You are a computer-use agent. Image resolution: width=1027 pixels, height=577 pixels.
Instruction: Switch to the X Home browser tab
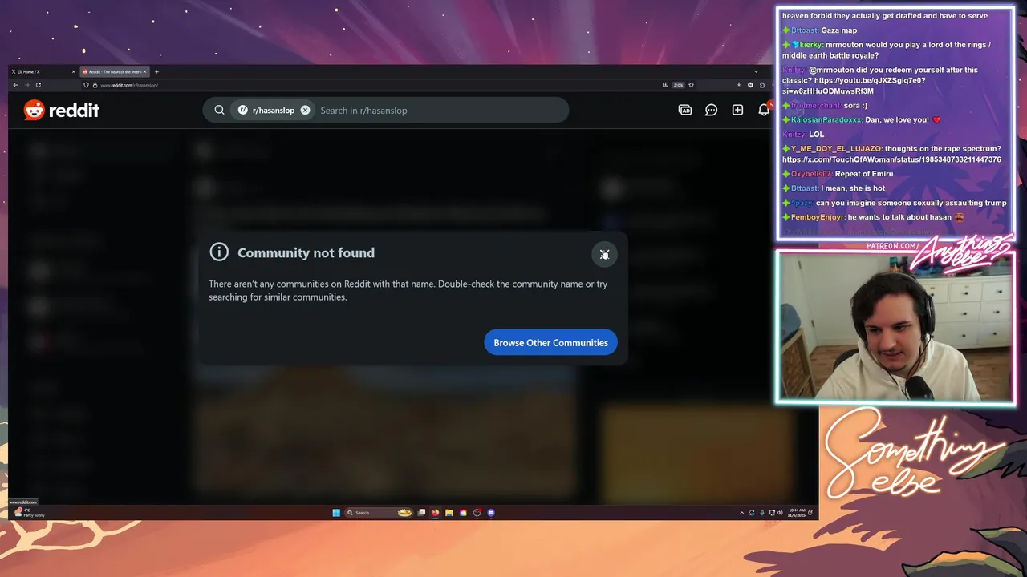point(44,71)
